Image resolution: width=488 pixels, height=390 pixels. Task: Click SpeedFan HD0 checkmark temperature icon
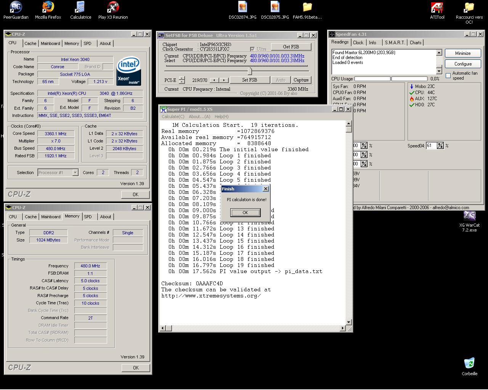[412, 105]
